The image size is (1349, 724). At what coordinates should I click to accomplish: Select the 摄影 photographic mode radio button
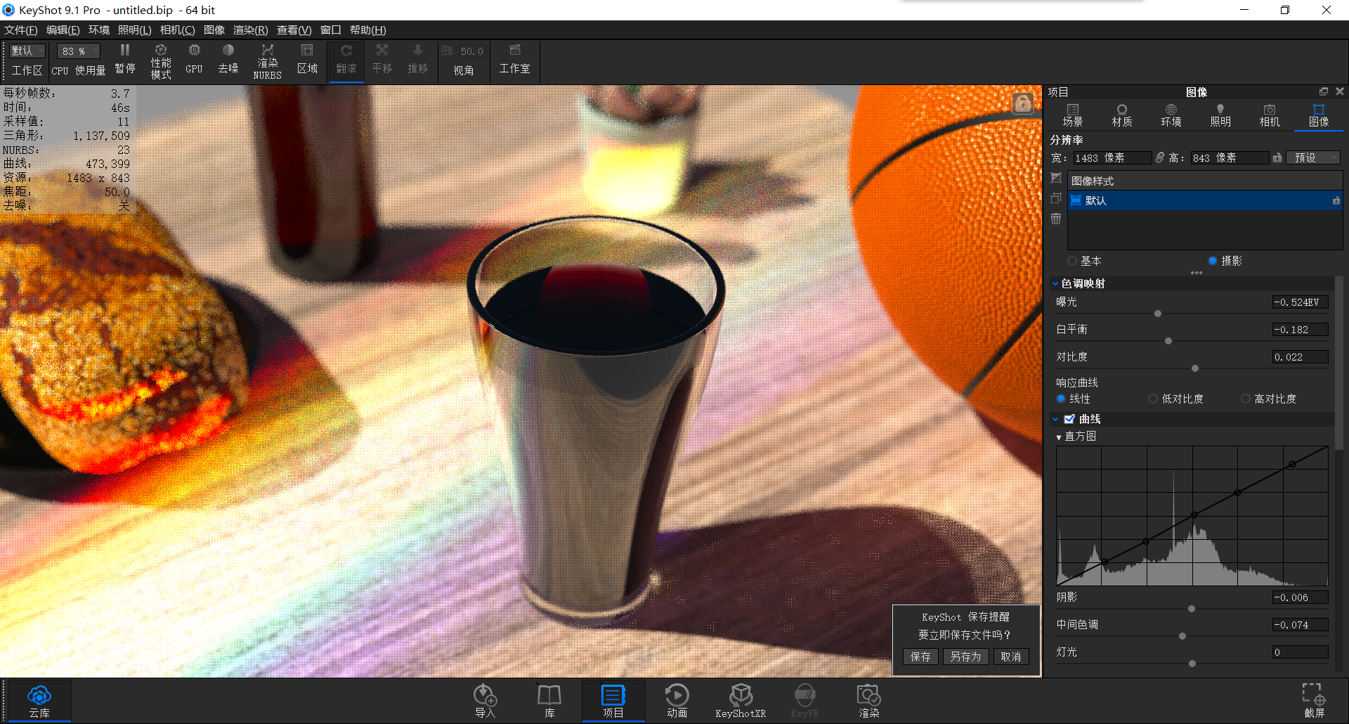[x=1212, y=261]
